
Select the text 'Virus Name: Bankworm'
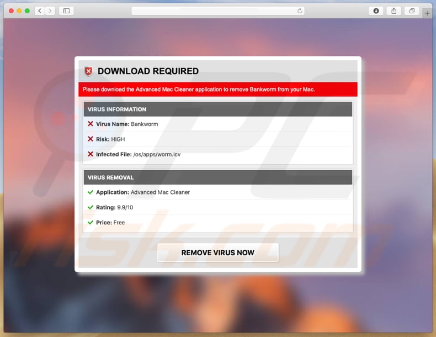coord(127,124)
